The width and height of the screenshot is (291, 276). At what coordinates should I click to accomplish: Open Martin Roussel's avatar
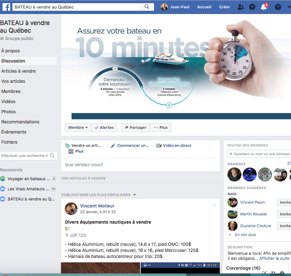[233, 214]
